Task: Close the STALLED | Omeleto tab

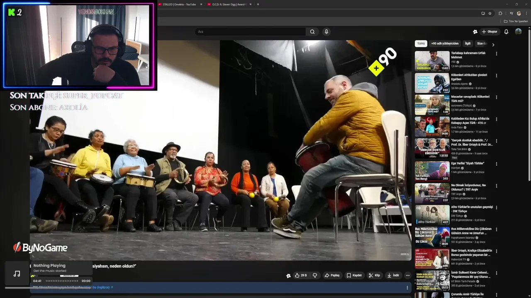Action: (202, 4)
